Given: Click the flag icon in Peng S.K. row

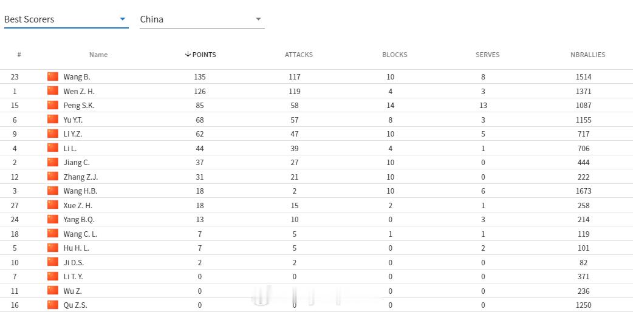Looking at the screenshot, I should click(52, 105).
